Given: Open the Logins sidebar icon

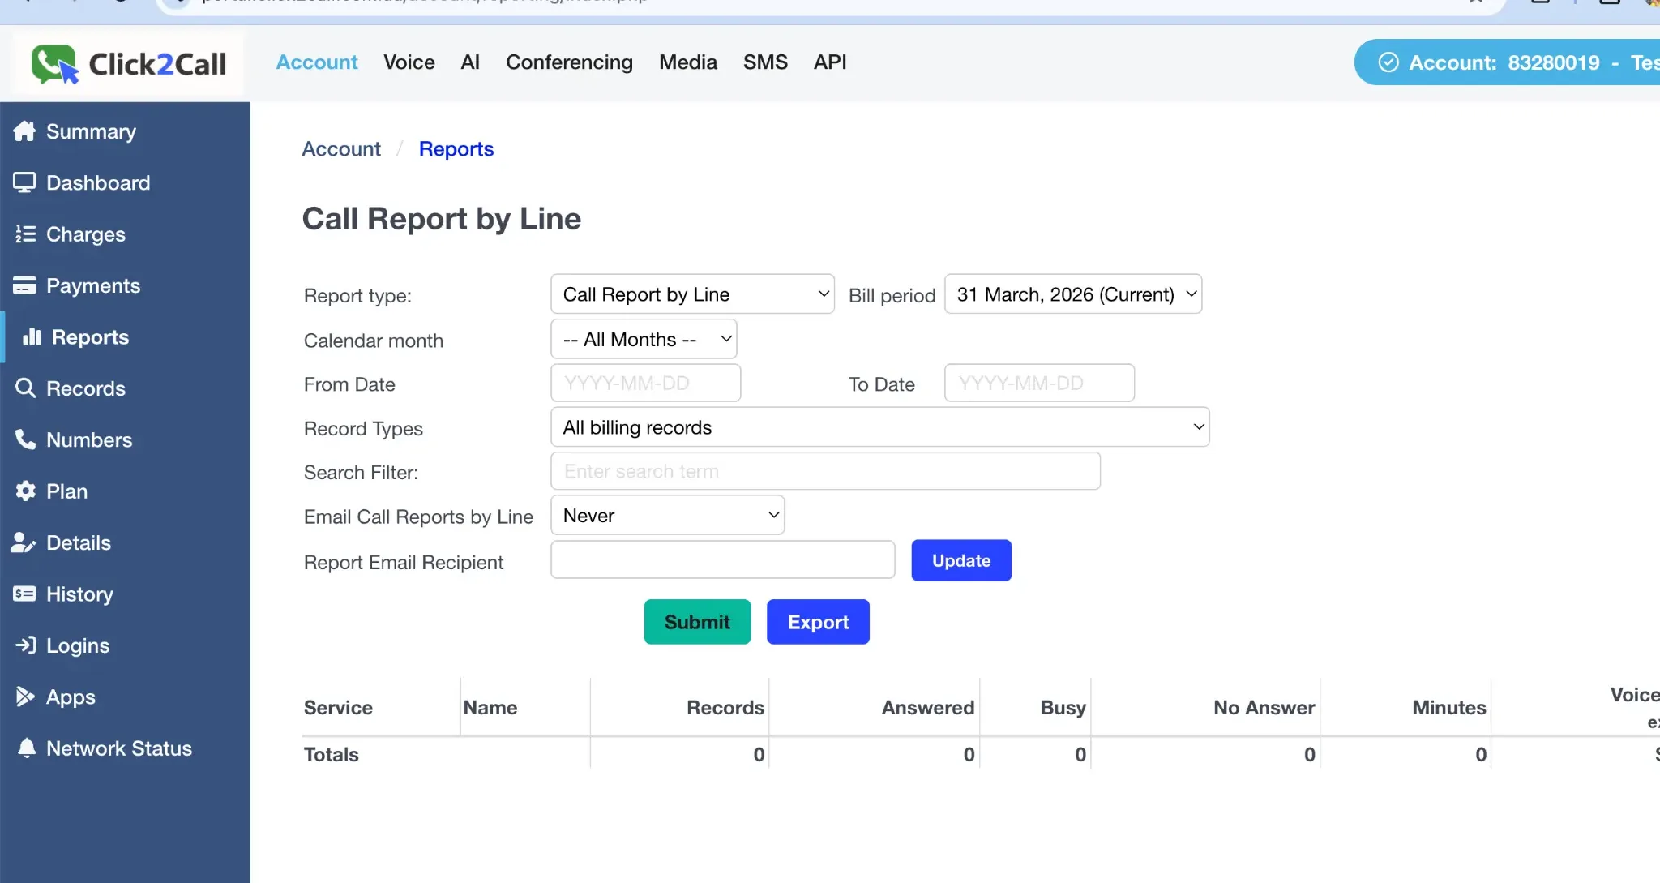Looking at the screenshot, I should [x=25, y=645].
